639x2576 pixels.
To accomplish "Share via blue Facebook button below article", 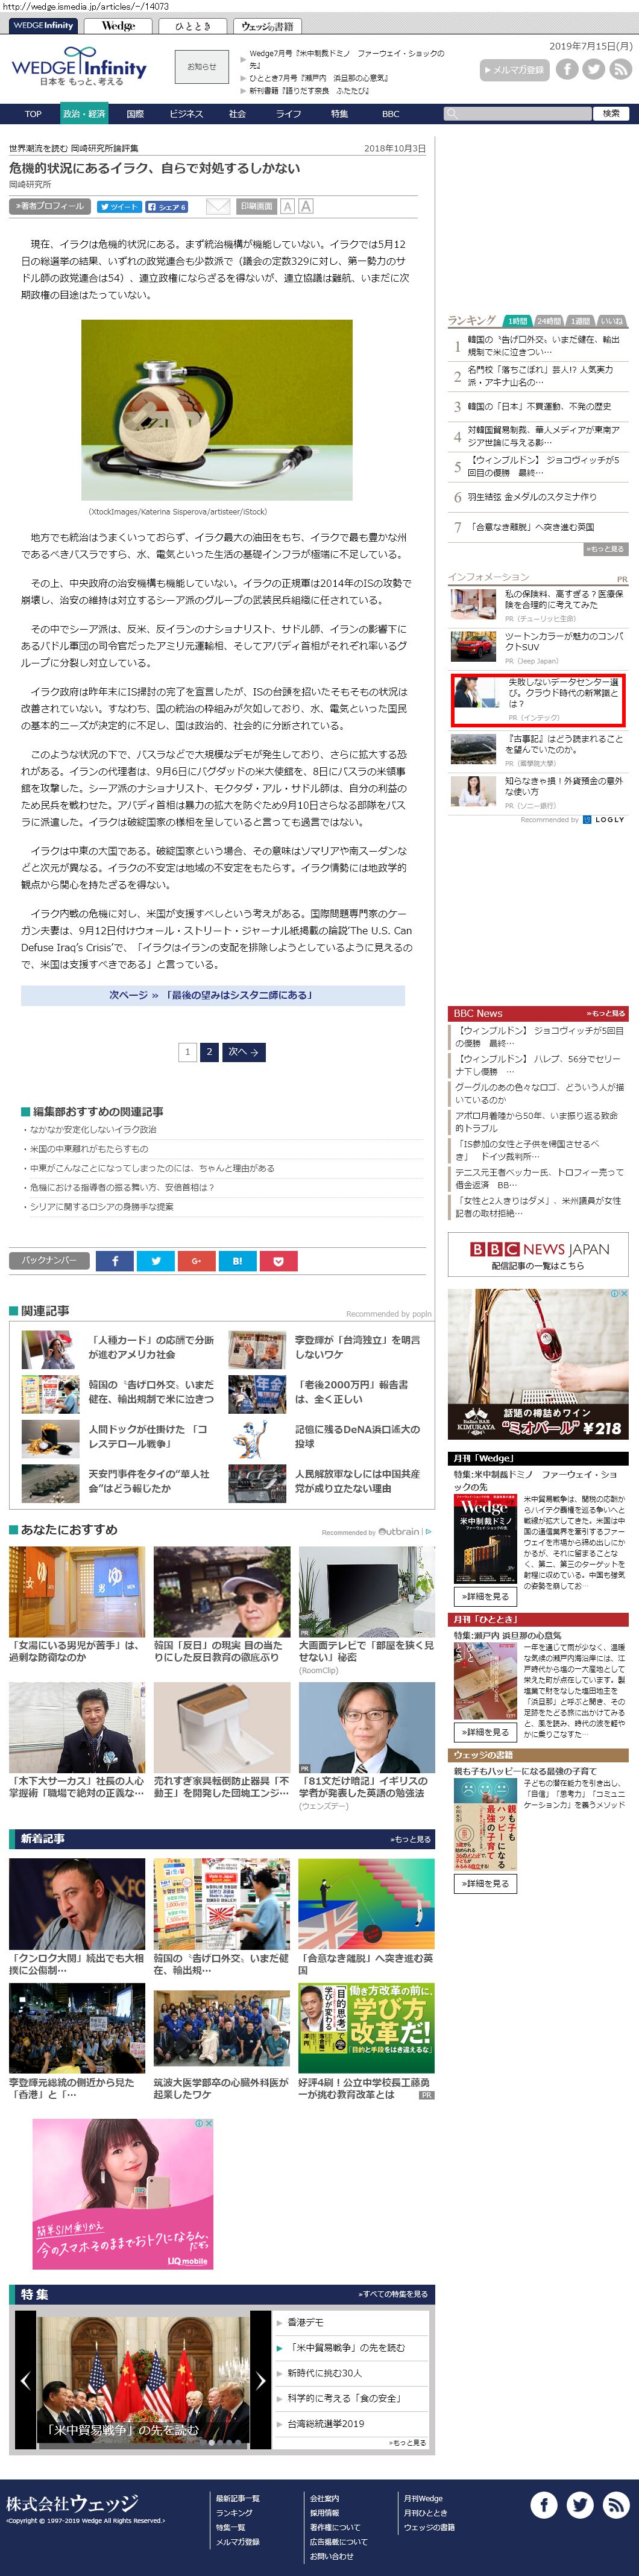I will [114, 1261].
